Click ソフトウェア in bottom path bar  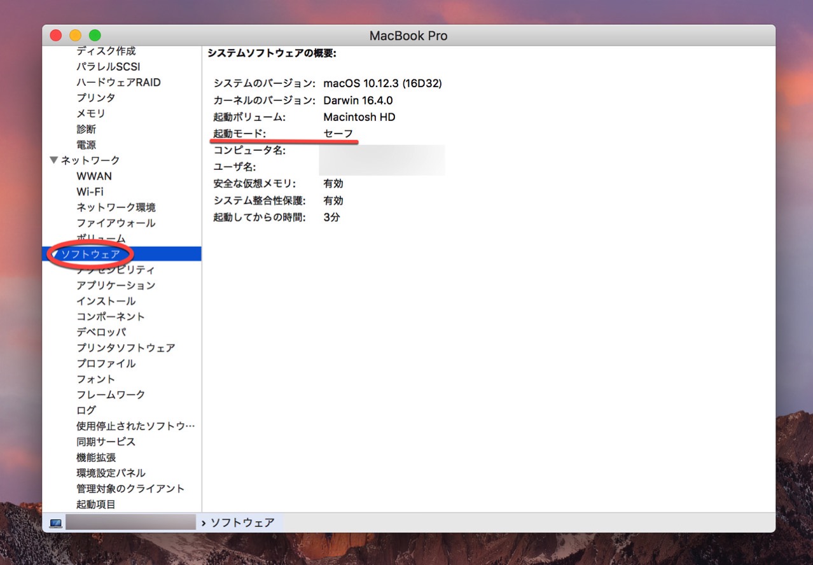[242, 523]
